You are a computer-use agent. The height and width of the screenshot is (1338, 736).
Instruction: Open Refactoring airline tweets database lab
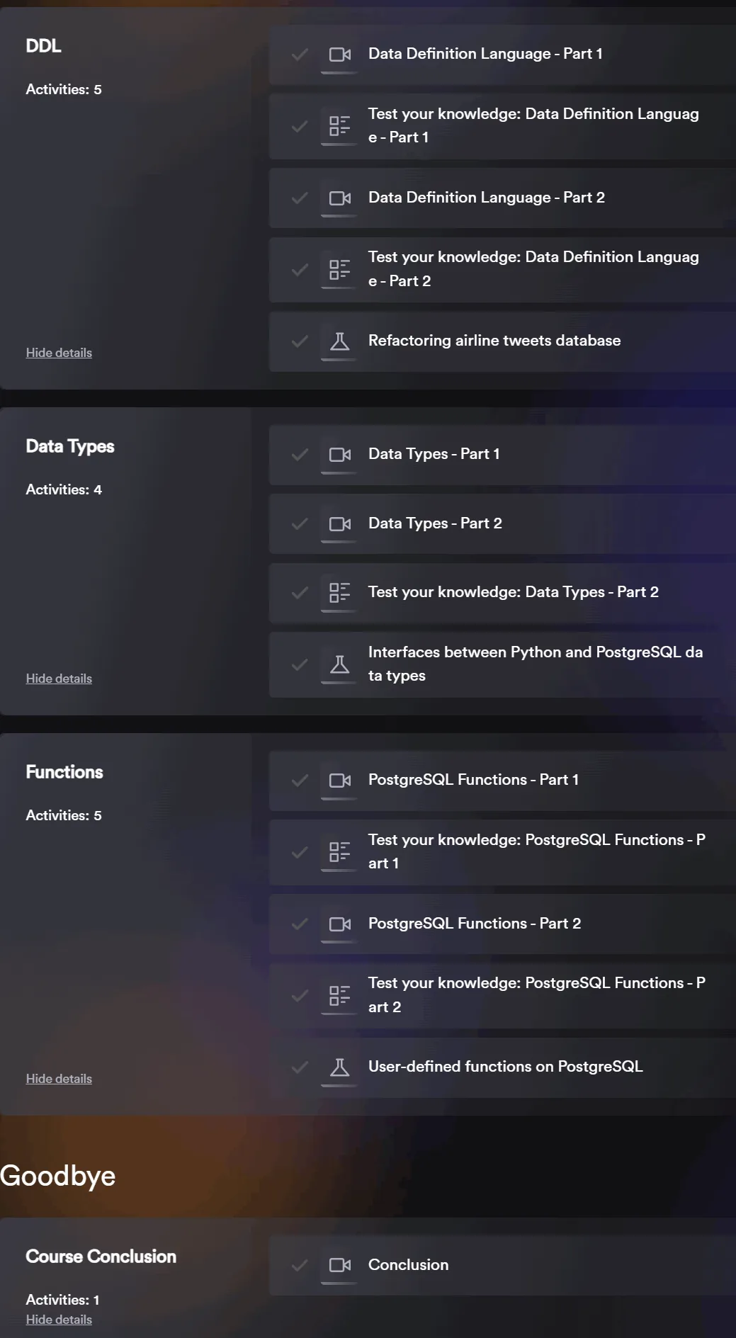(502, 341)
